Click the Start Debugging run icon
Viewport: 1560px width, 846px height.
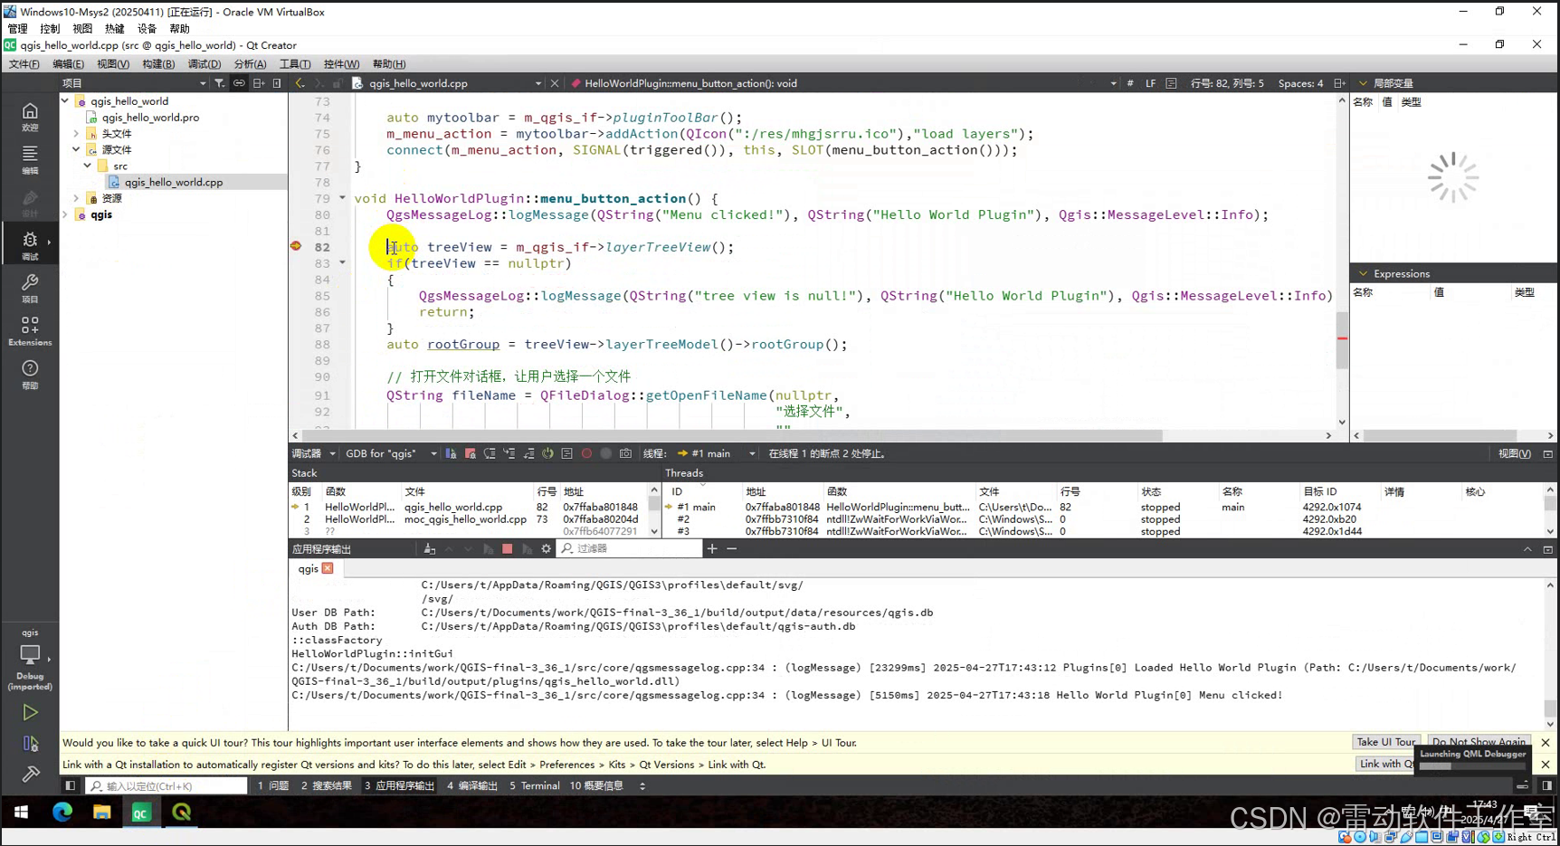(x=30, y=744)
